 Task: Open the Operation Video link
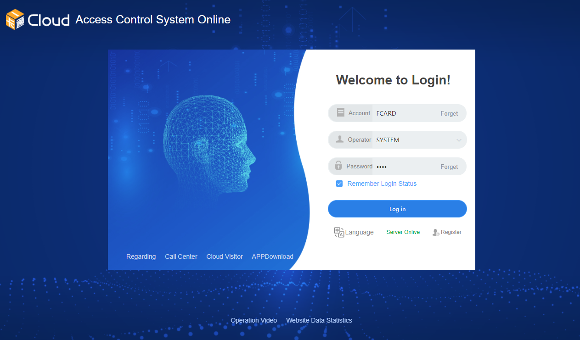tap(253, 320)
